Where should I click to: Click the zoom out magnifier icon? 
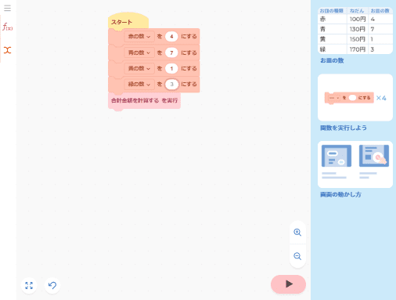[x=297, y=256]
